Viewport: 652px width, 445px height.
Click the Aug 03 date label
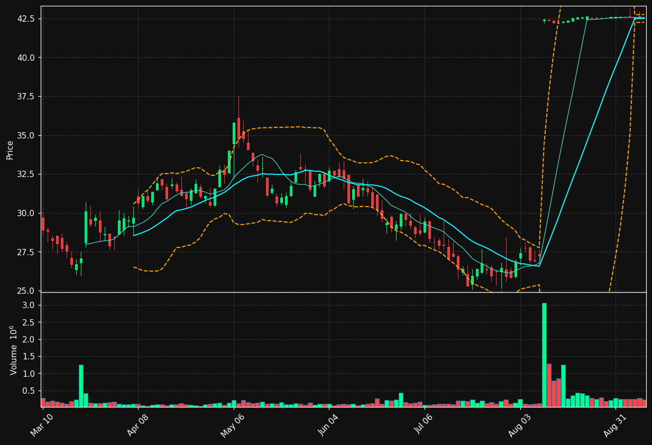click(519, 425)
